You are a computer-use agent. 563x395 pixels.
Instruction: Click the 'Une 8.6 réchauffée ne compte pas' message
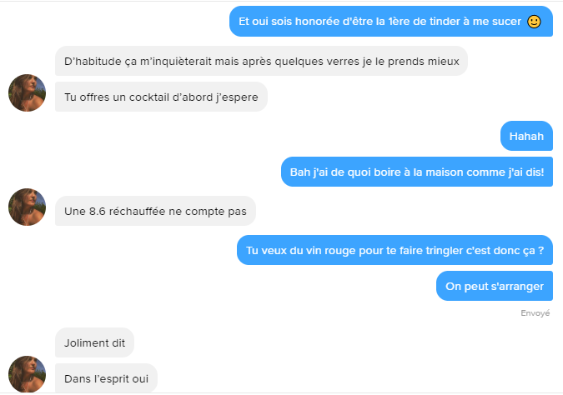point(155,211)
